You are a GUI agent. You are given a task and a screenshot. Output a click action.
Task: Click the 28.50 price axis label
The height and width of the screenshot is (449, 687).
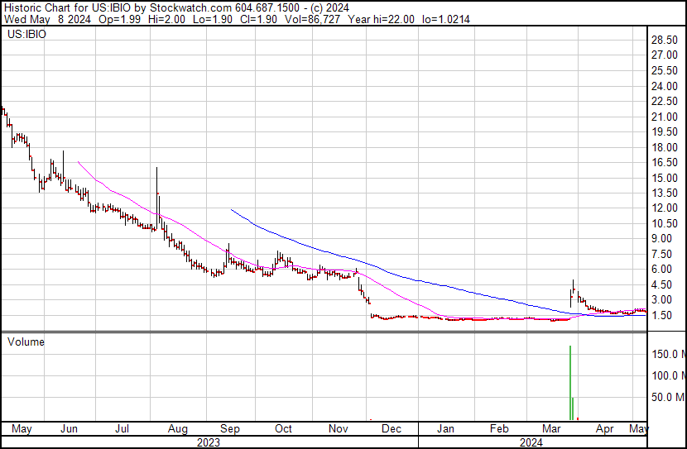[665, 40]
